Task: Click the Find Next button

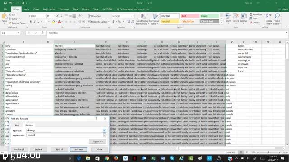Action: point(78,149)
